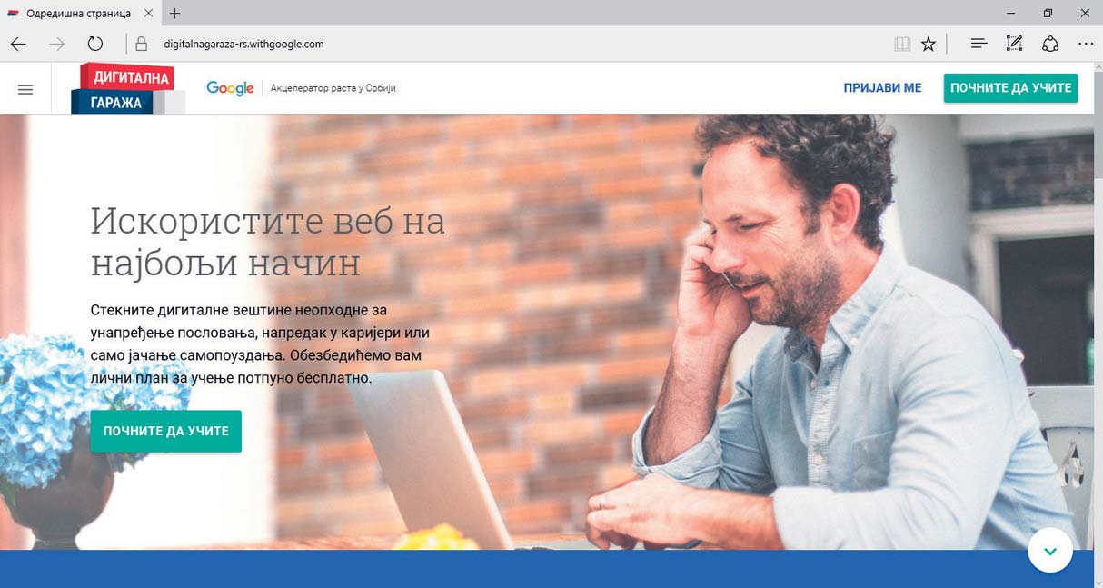Make a web note pen icon
This screenshot has height=588, width=1103.
click(x=1014, y=44)
